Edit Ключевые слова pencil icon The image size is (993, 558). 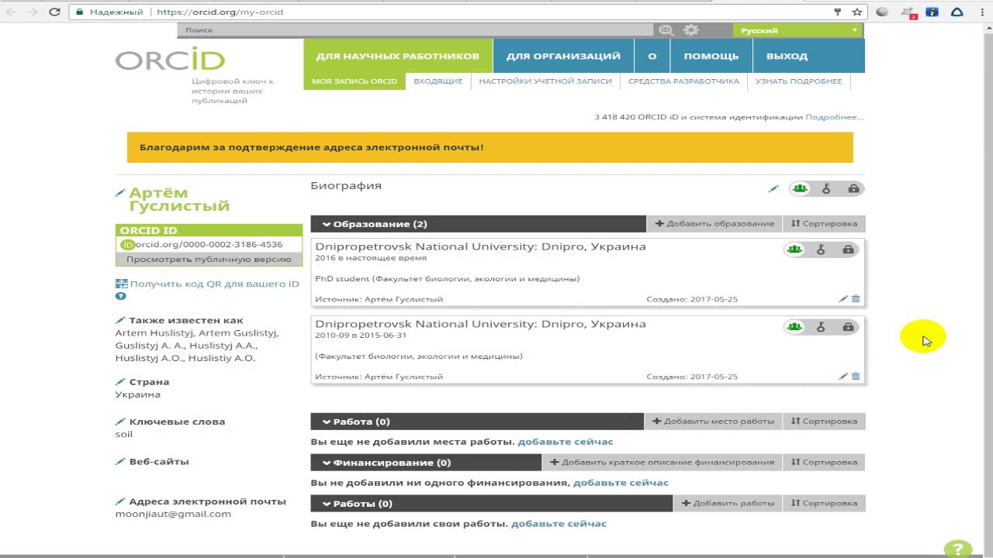(120, 422)
